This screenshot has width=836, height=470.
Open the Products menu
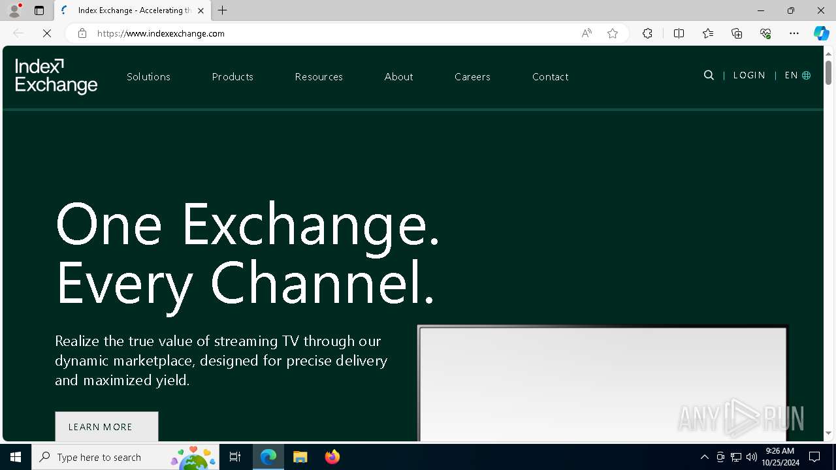pyautogui.click(x=233, y=76)
